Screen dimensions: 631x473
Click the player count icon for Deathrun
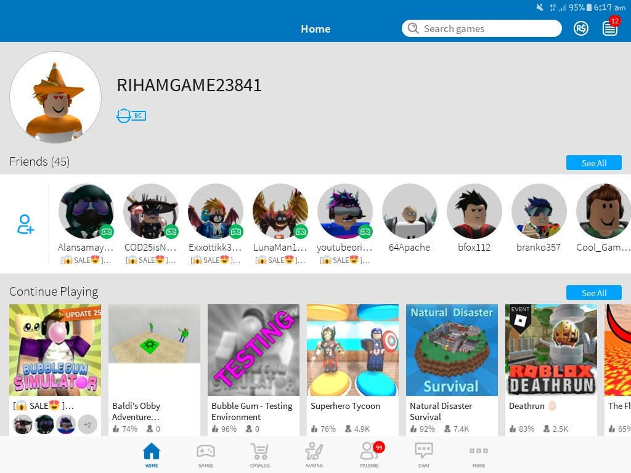pos(547,429)
